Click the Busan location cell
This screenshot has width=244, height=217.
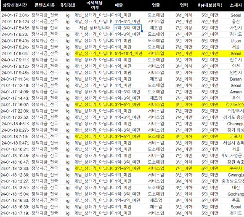tap(236, 79)
